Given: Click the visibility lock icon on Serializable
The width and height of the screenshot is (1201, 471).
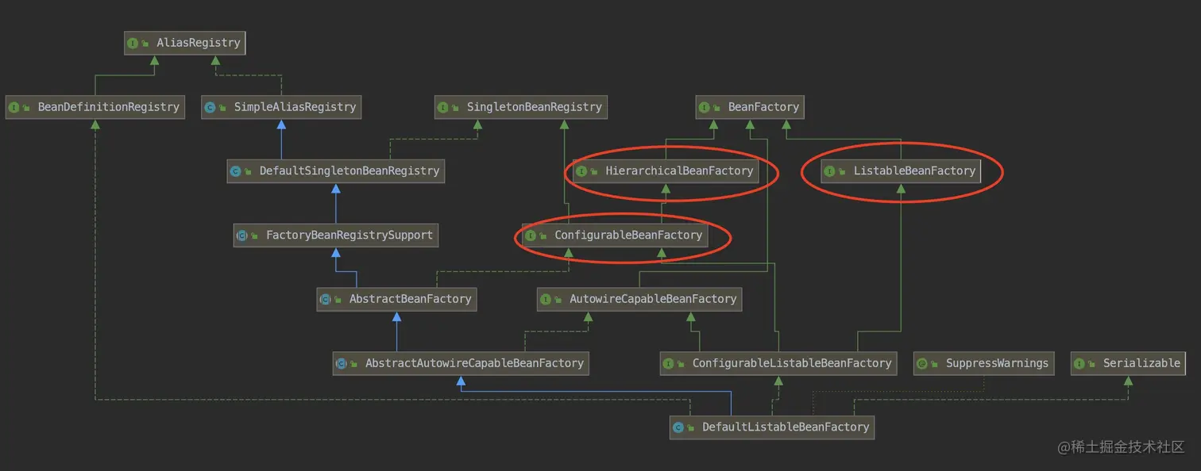Looking at the screenshot, I should (x=1092, y=365).
